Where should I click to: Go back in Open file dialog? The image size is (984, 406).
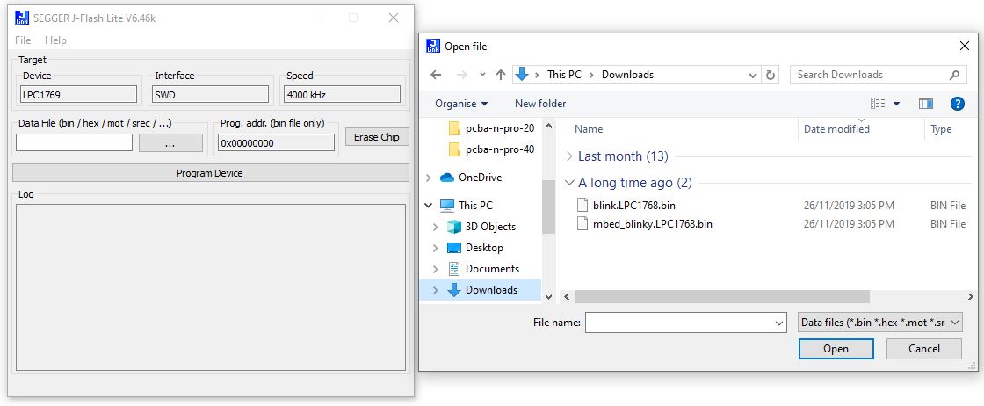tap(436, 75)
